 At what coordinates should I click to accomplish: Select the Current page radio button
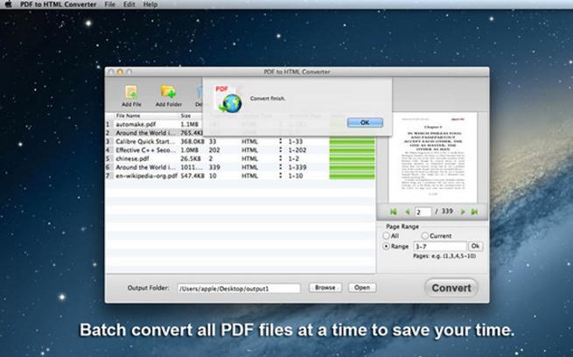click(424, 235)
